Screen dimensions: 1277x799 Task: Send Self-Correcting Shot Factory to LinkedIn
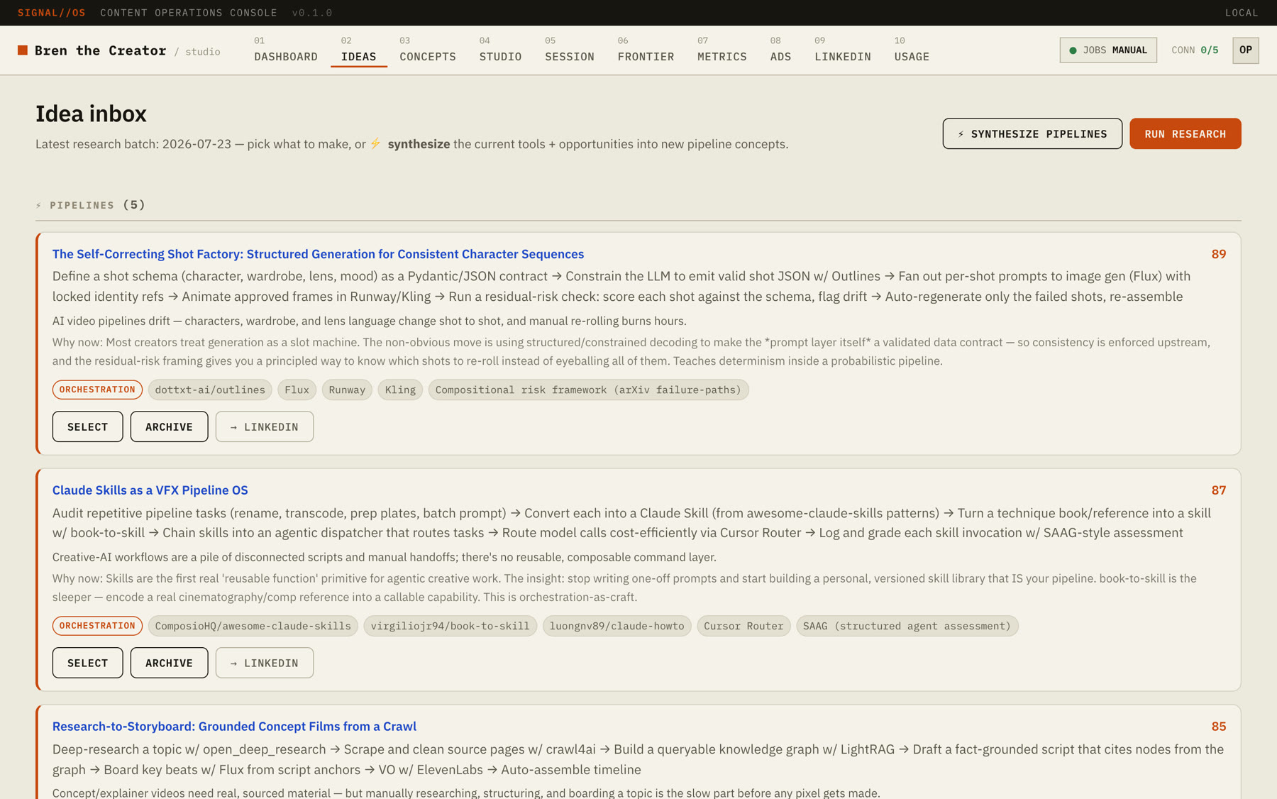click(x=265, y=426)
